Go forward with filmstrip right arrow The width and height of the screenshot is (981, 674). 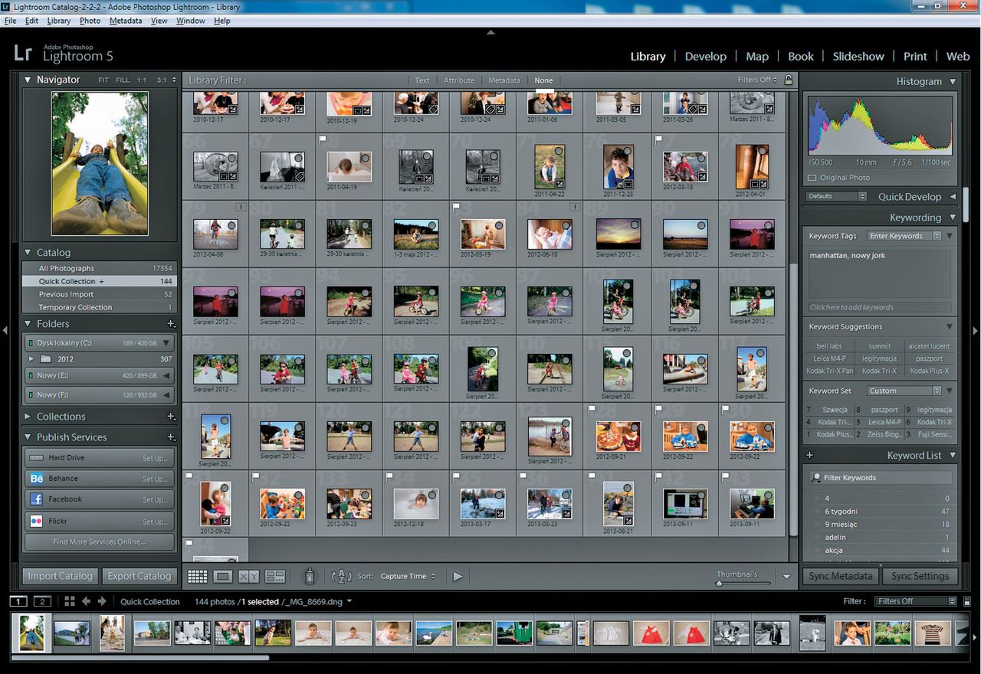[x=101, y=601]
